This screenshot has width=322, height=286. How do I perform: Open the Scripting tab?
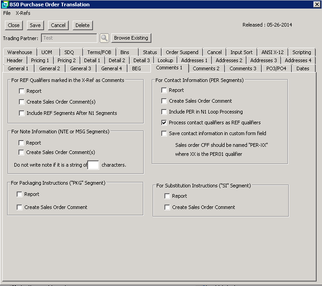pyautogui.click(x=301, y=52)
